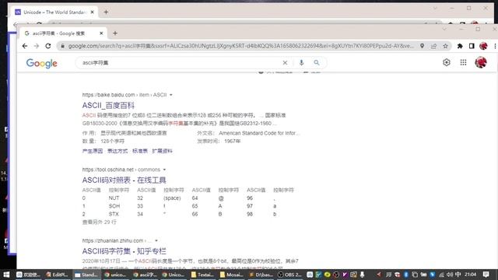Viewport: 498px width, 280px height.
Task: View site info via the padlock icon
Action: (x=62, y=46)
